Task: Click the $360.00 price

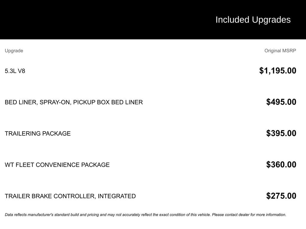Action: [281, 165]
